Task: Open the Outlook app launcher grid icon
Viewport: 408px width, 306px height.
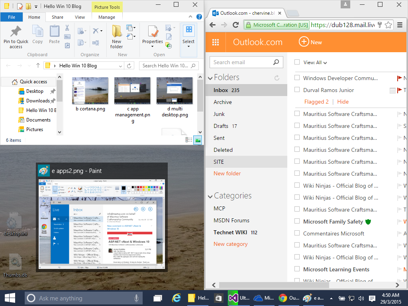Action: pos(216,42)
